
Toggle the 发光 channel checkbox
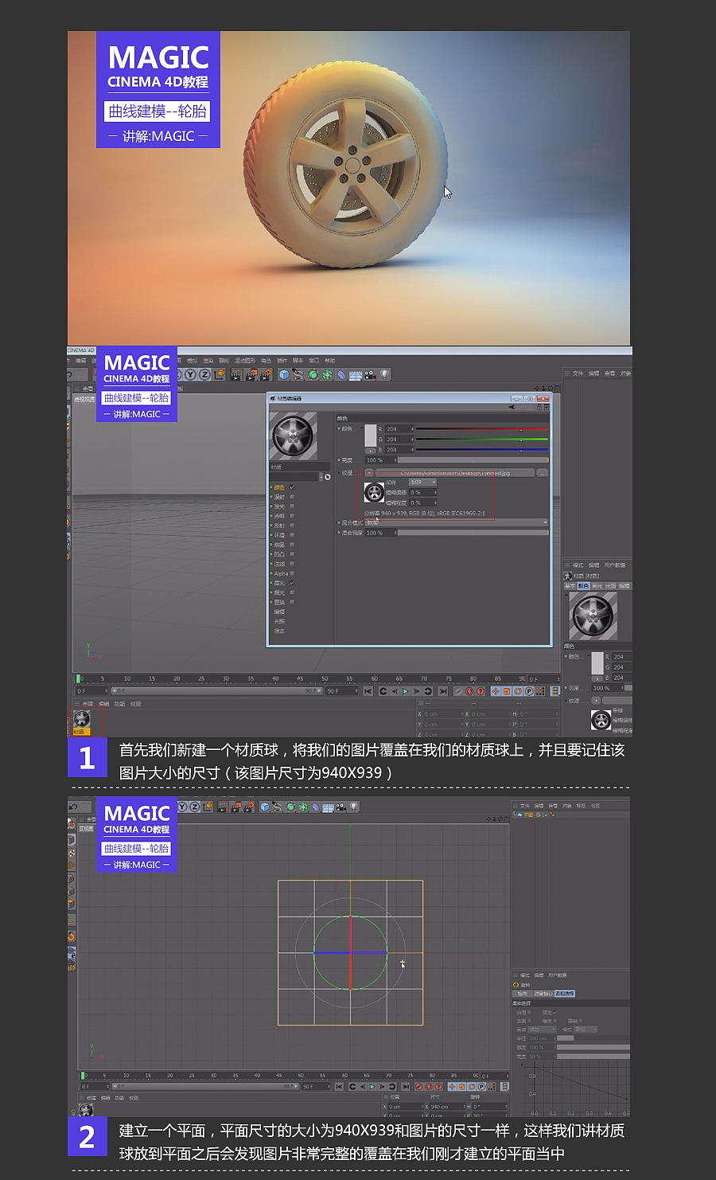tap(292, 506)
